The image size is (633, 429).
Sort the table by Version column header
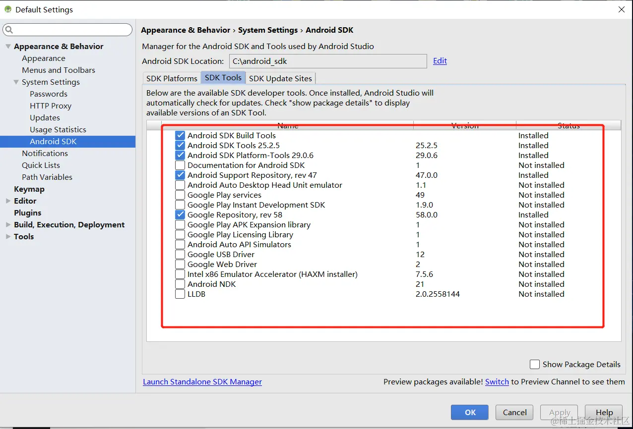(465, 125)
